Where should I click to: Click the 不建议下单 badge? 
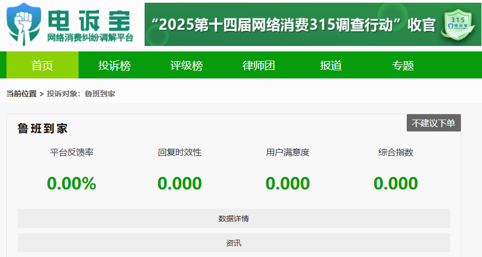tap(433, 123)
